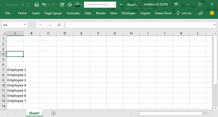Screen dimensions: 218x117
Task: Click the Ribbon Display Options icon
Action: point(176,4)
